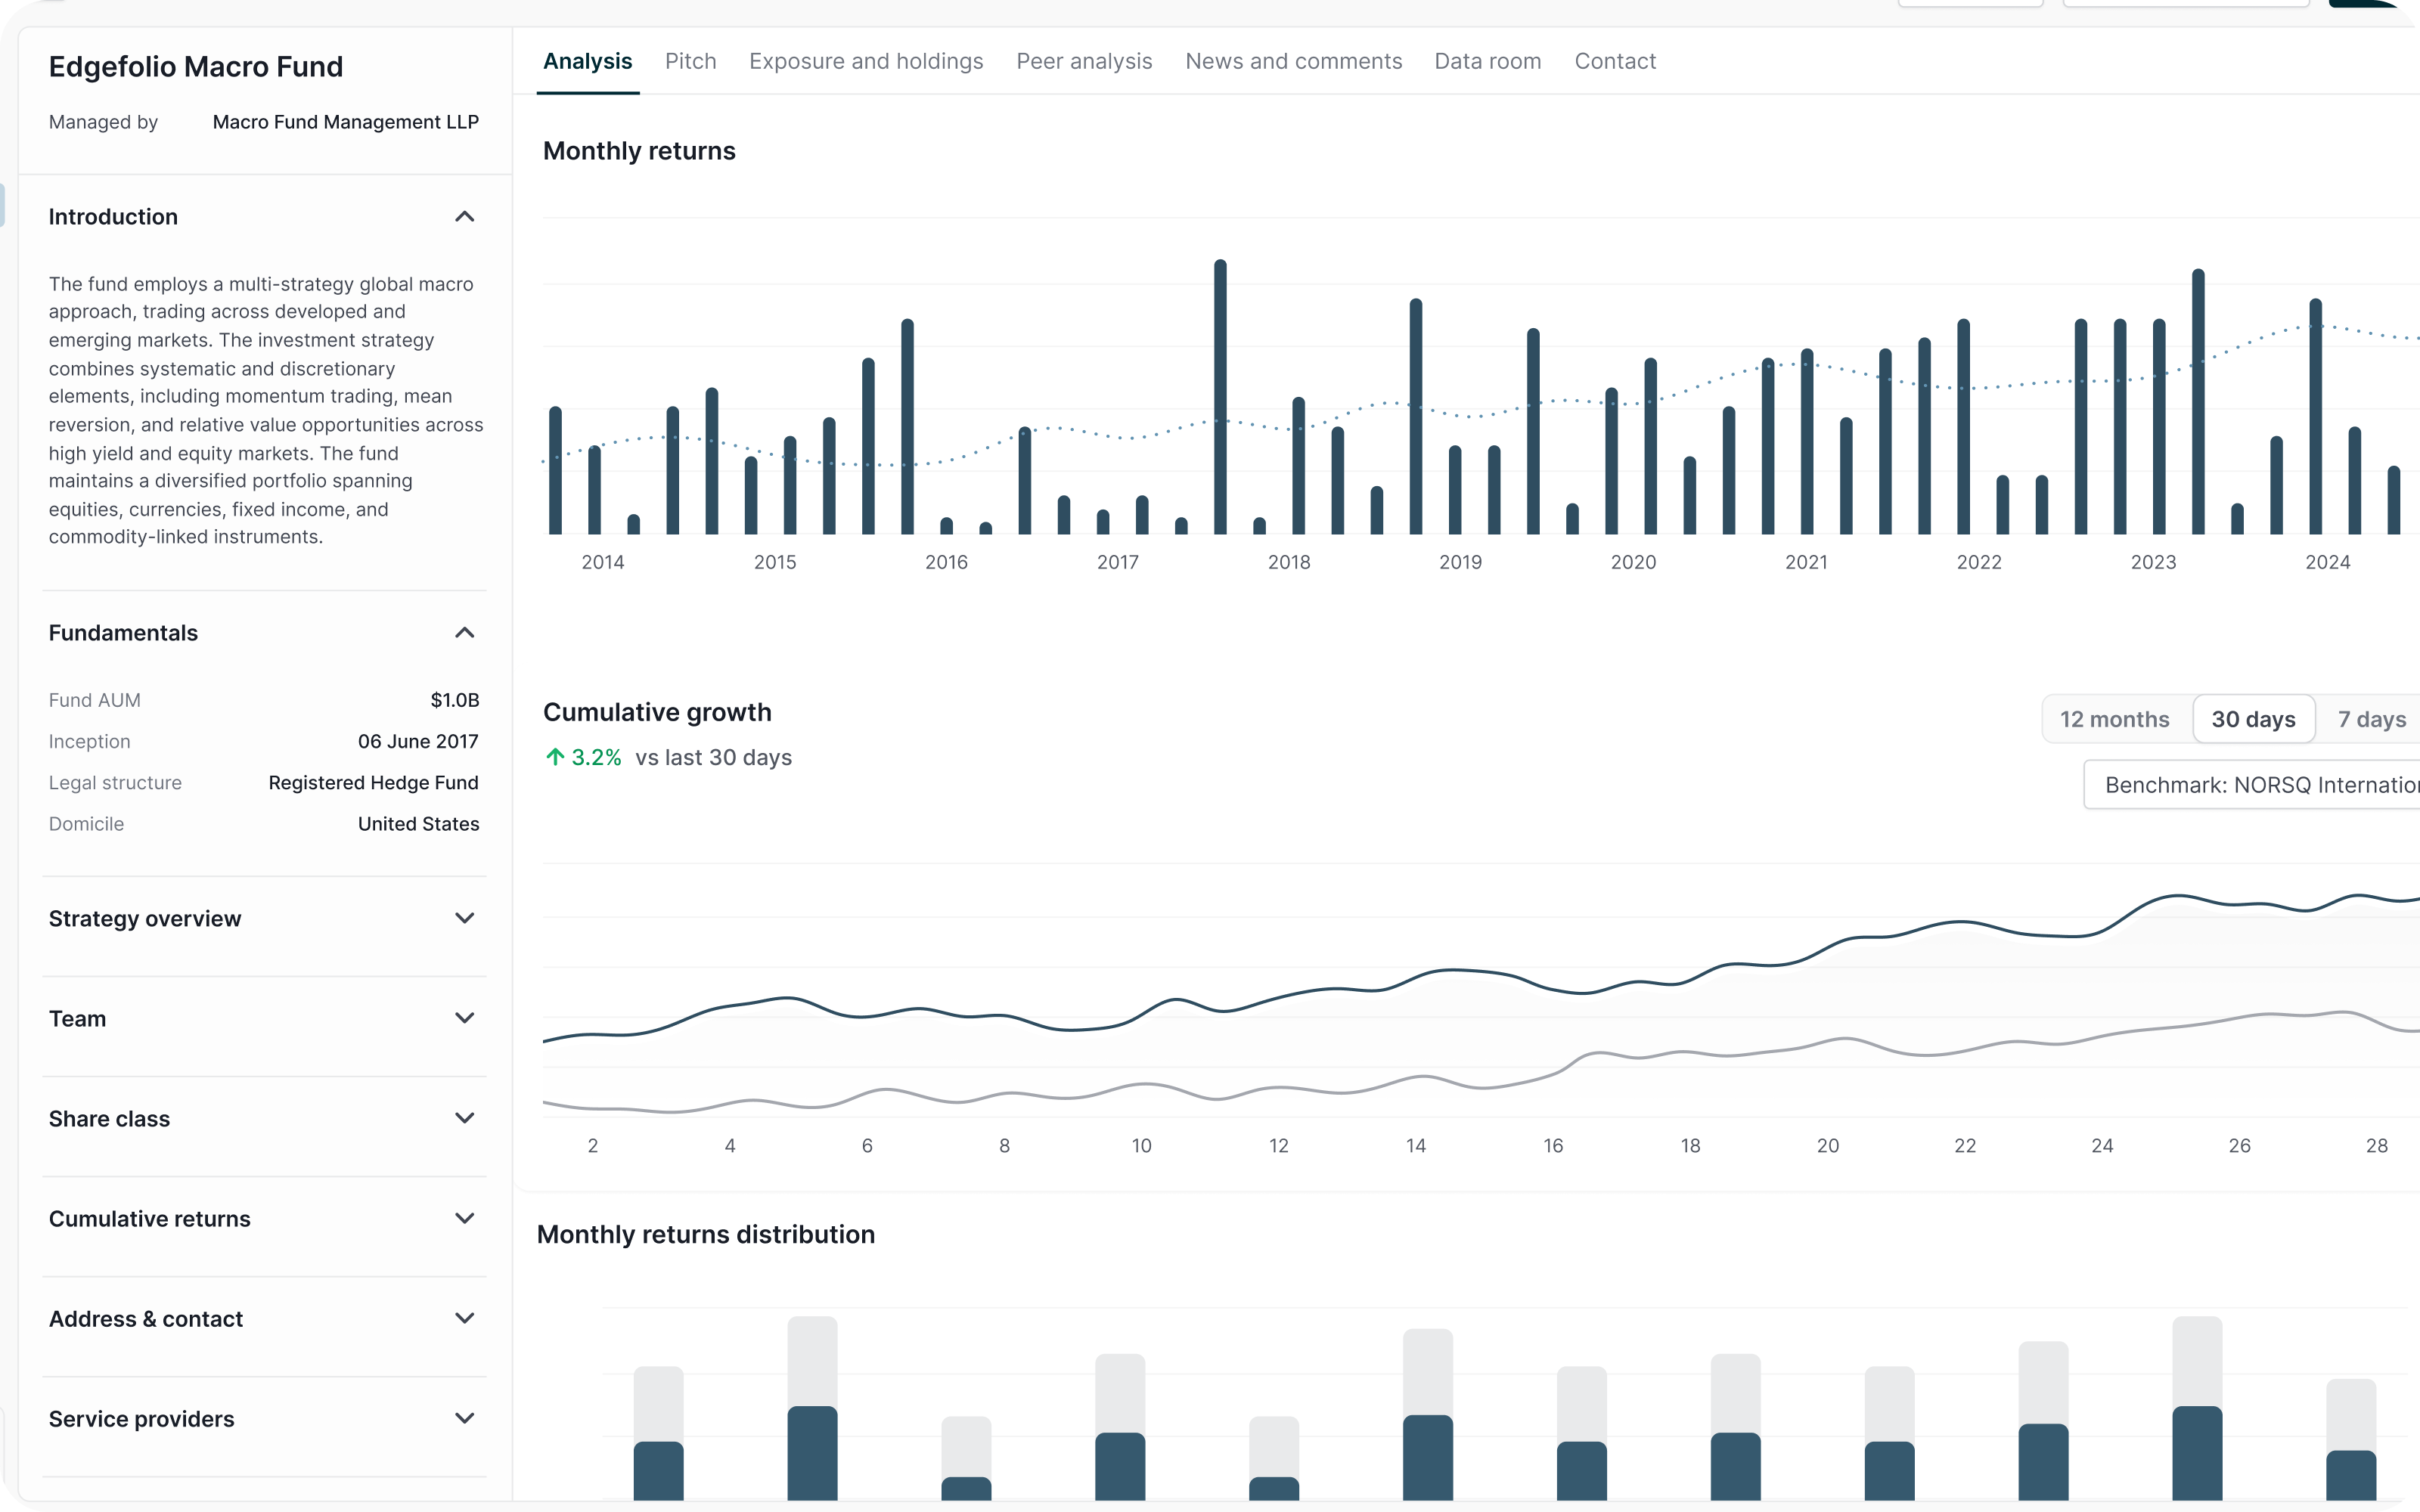The width and height of the screenshot is (2420, 1512).
Task: Click the green upward growth arrow icon
Action: (x=555, y=757)
